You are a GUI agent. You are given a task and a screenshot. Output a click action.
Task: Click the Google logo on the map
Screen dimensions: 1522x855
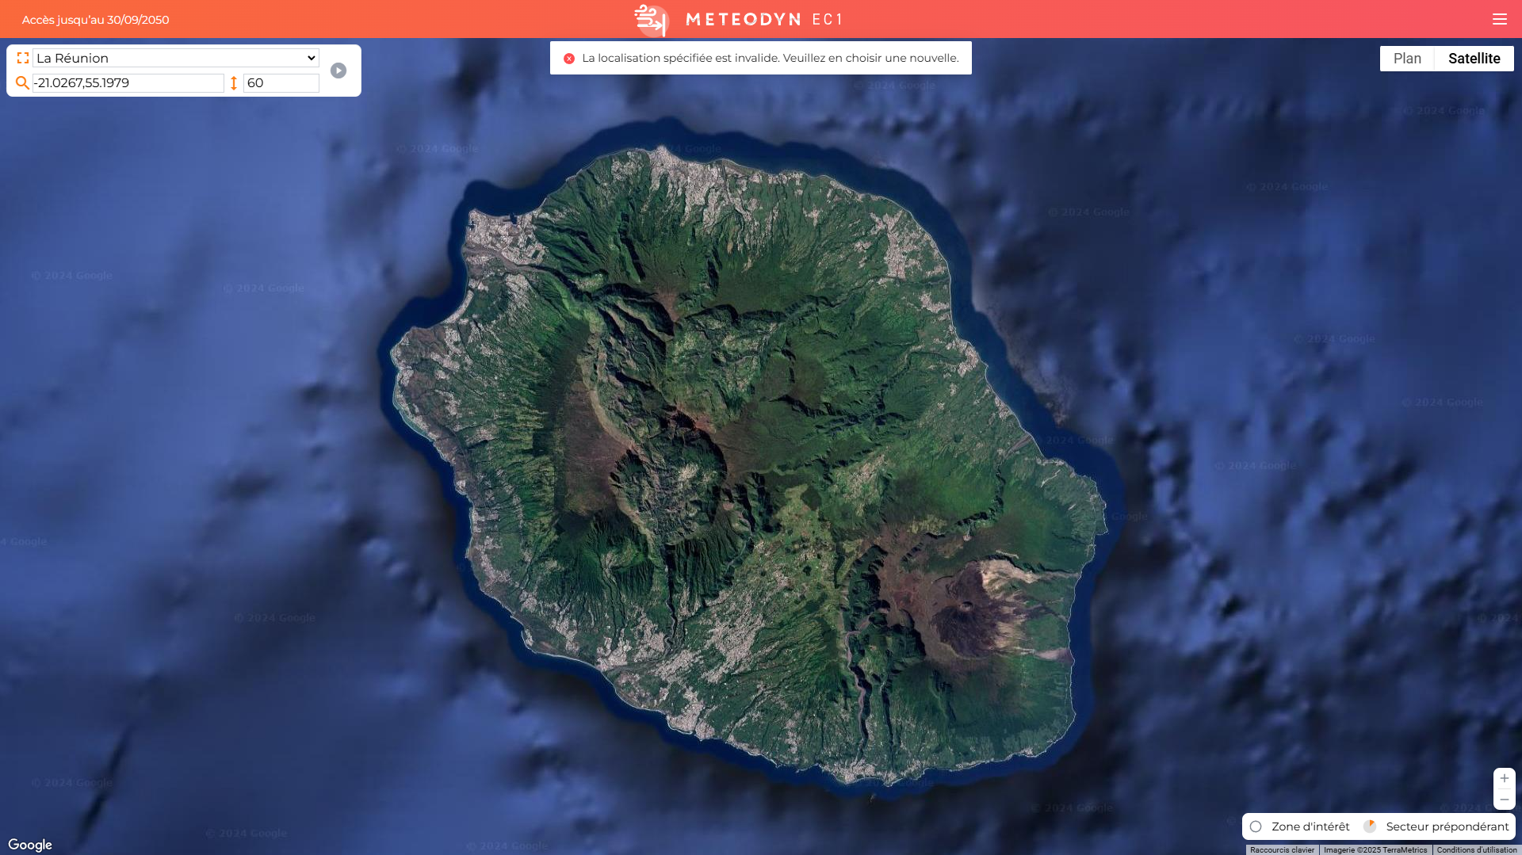click(30, 845)
